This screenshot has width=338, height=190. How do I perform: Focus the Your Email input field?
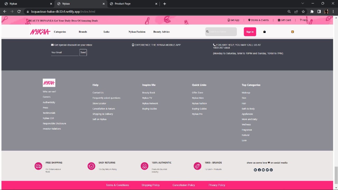click(65, 53)
